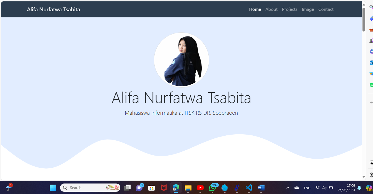Select the Projects navigation item
The width and height of the screenshot is (373, 194).
pos(289,9)
